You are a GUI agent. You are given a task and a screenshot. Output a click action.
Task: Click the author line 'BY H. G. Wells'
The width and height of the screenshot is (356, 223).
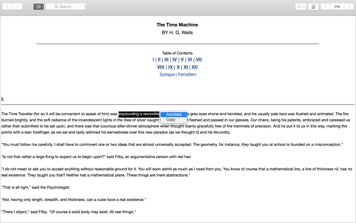click(177, 33)
